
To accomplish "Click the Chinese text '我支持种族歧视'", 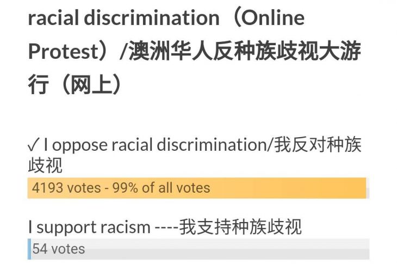I will 240,226.
